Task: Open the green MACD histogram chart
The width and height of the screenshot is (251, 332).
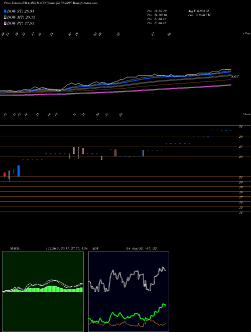Action: click(x=43, y=292)
